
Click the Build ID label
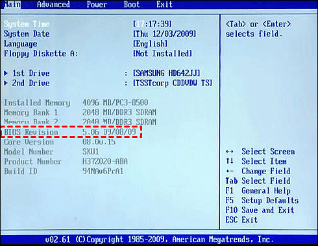[21, 172]
